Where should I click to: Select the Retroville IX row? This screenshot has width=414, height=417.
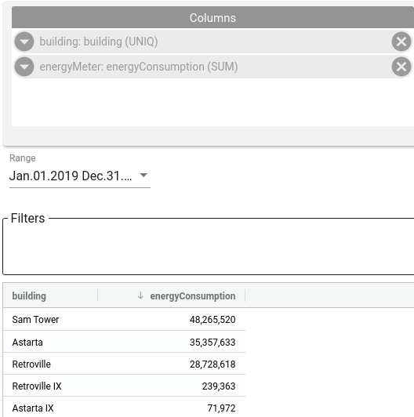coord(124,386)
